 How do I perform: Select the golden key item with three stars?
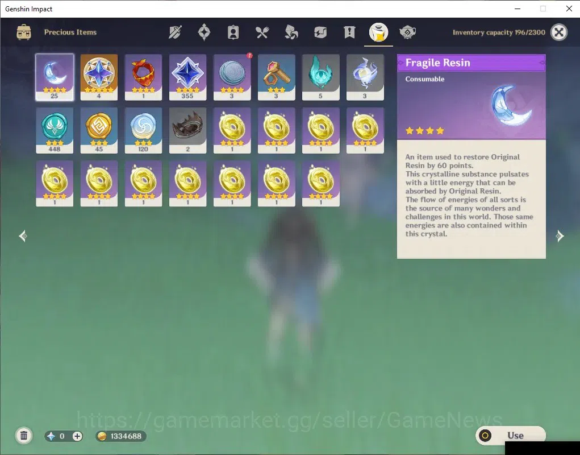(276, 77)
